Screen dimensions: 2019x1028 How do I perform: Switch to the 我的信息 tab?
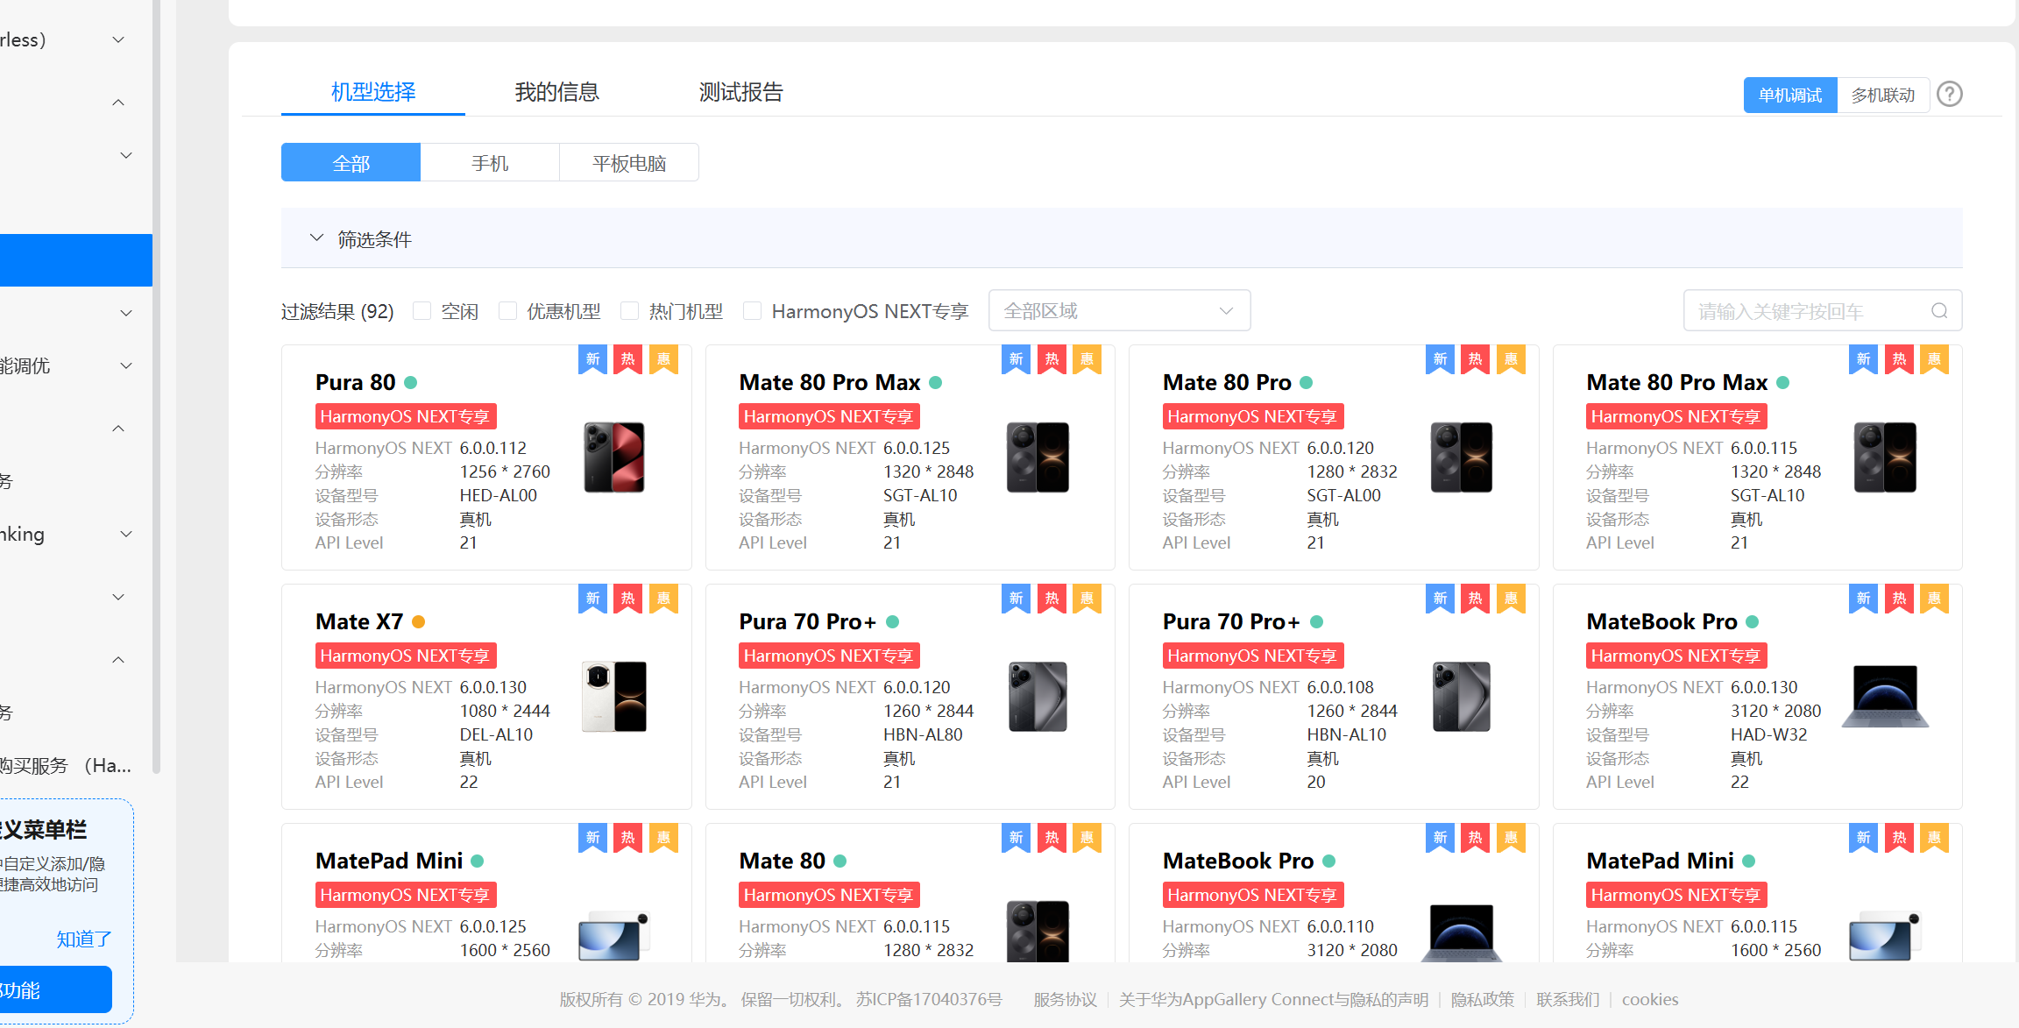556,92
